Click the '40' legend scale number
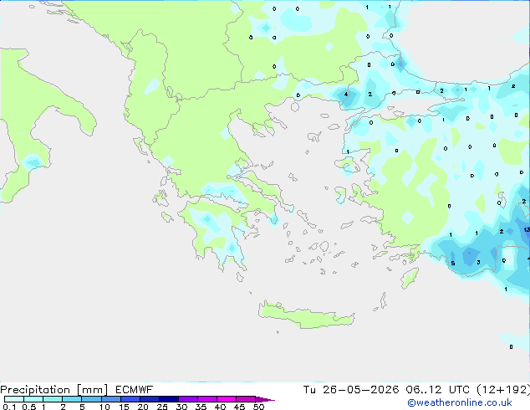Viewport: 530px width, 410px height. pyautogui.click(x=220, y=407)
